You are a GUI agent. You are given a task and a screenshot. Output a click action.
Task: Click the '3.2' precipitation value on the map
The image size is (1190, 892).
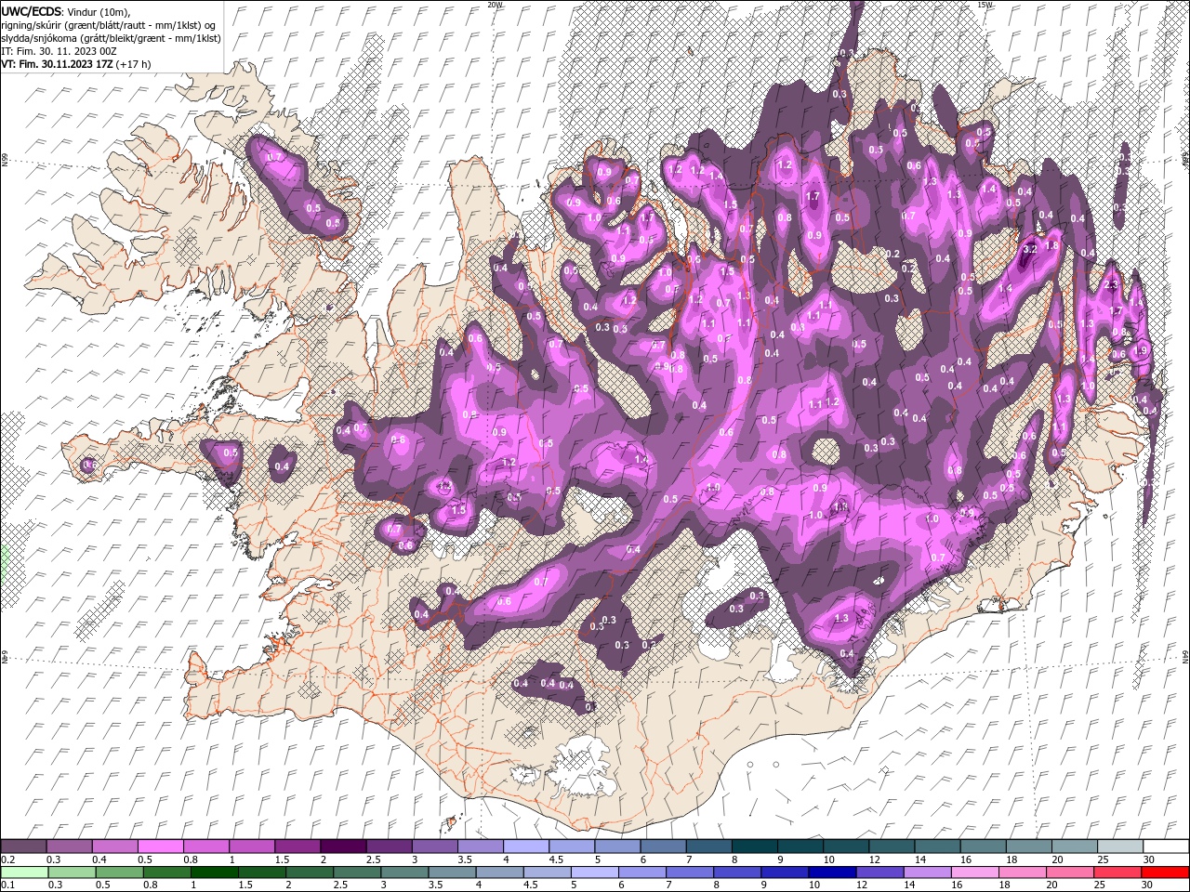coord(1029,249)
